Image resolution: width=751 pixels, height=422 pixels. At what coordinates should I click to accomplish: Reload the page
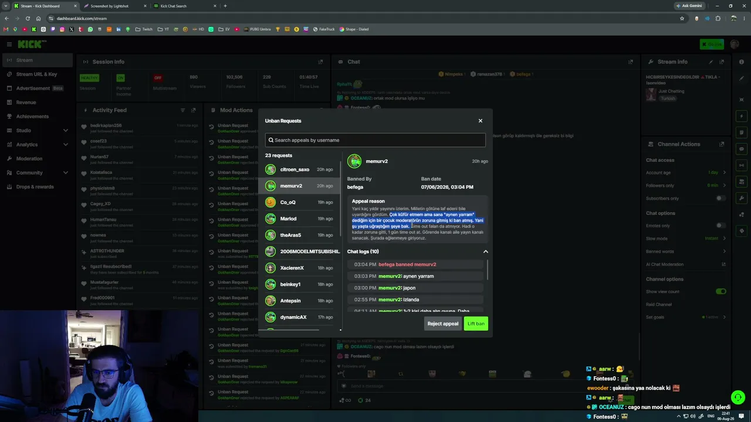28,18
